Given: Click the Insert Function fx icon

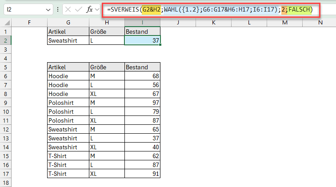Looking at the screenshot, I should [89, 9].
